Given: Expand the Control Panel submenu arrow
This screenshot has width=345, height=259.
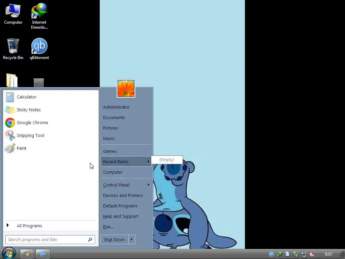Looking at the screenshot, I should tap(149, 185).
